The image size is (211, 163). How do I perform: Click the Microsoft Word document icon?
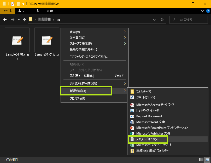click(132, 122)
